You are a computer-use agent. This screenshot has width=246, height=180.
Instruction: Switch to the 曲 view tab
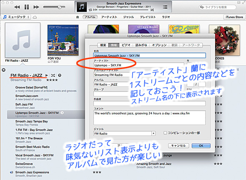(x=78, y=17)
